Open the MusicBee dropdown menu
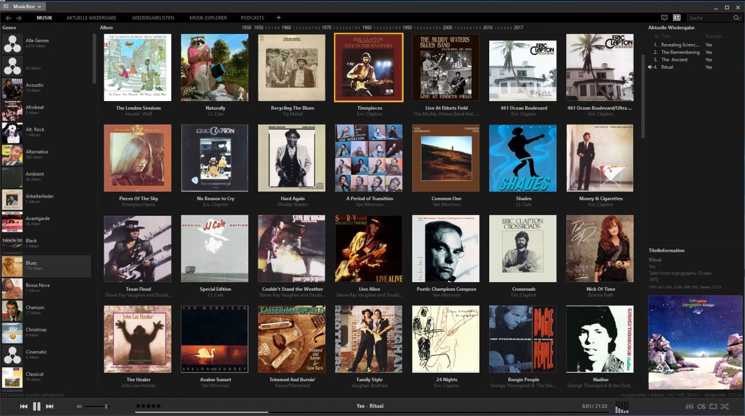Viewport: 745px width, 416px height. (x=27, y=6)
